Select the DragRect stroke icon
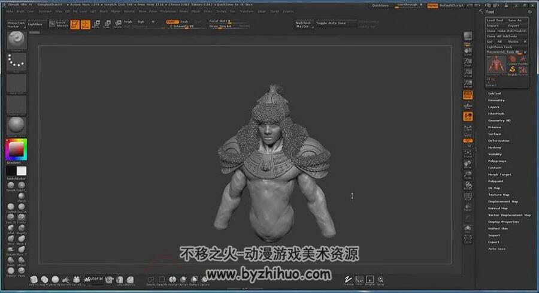The height and width of the screenshot is (293, 539). coord(370,280)
